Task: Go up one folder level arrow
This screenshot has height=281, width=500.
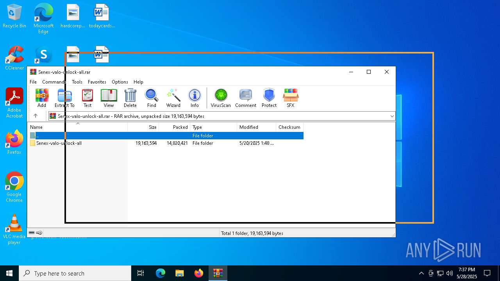Action: point(36,116)
